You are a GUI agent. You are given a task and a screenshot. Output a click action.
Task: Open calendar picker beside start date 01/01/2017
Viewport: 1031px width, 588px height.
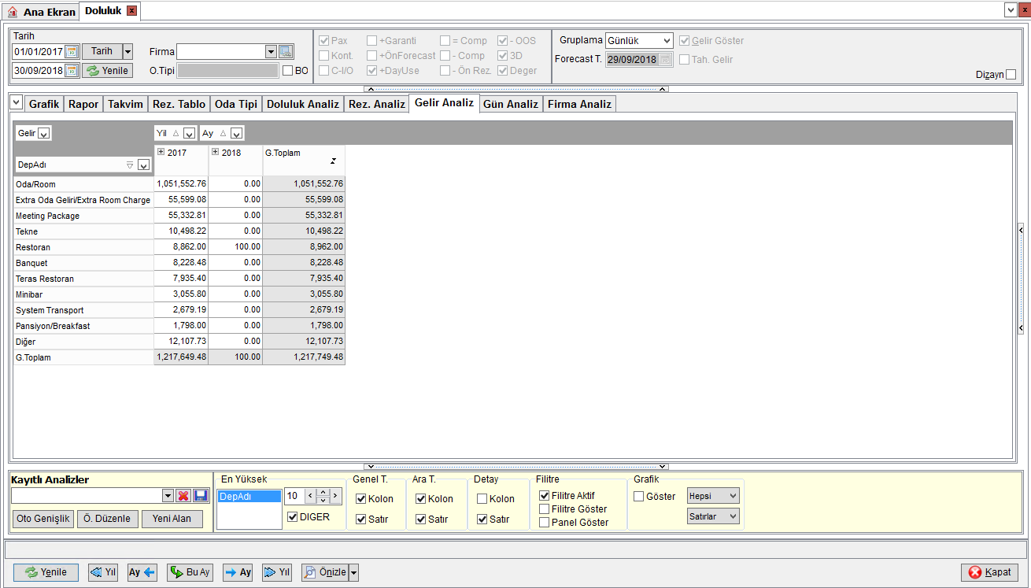(x=72, y=52)
